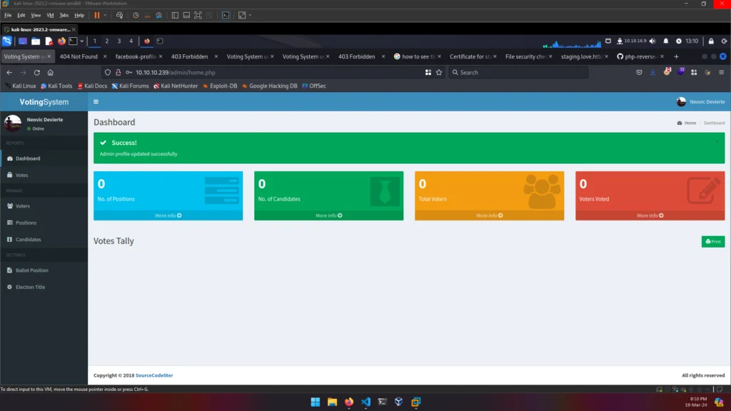Open Windows Start button on taskbar
The image size is (731, 411).
316,402
